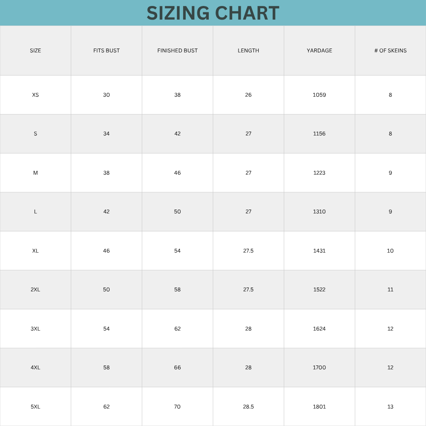The width and height of the screenshot is (426, 426).
Task: Click length value 28.5
Action: pos(248,407)
